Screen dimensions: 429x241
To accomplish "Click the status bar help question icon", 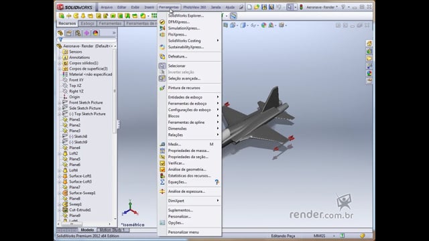I will click(343, 236).
